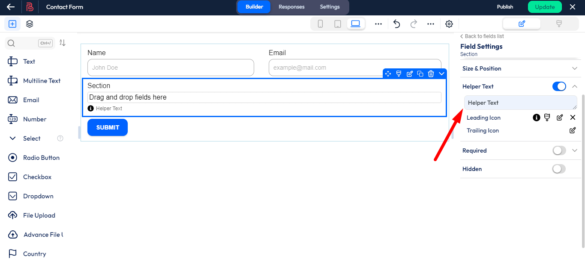The height and width of the screenshot is (262, 585).
Task: Click the settings gear in the builder toolbar
Action: pyautogui.click(x=449, y=24)
